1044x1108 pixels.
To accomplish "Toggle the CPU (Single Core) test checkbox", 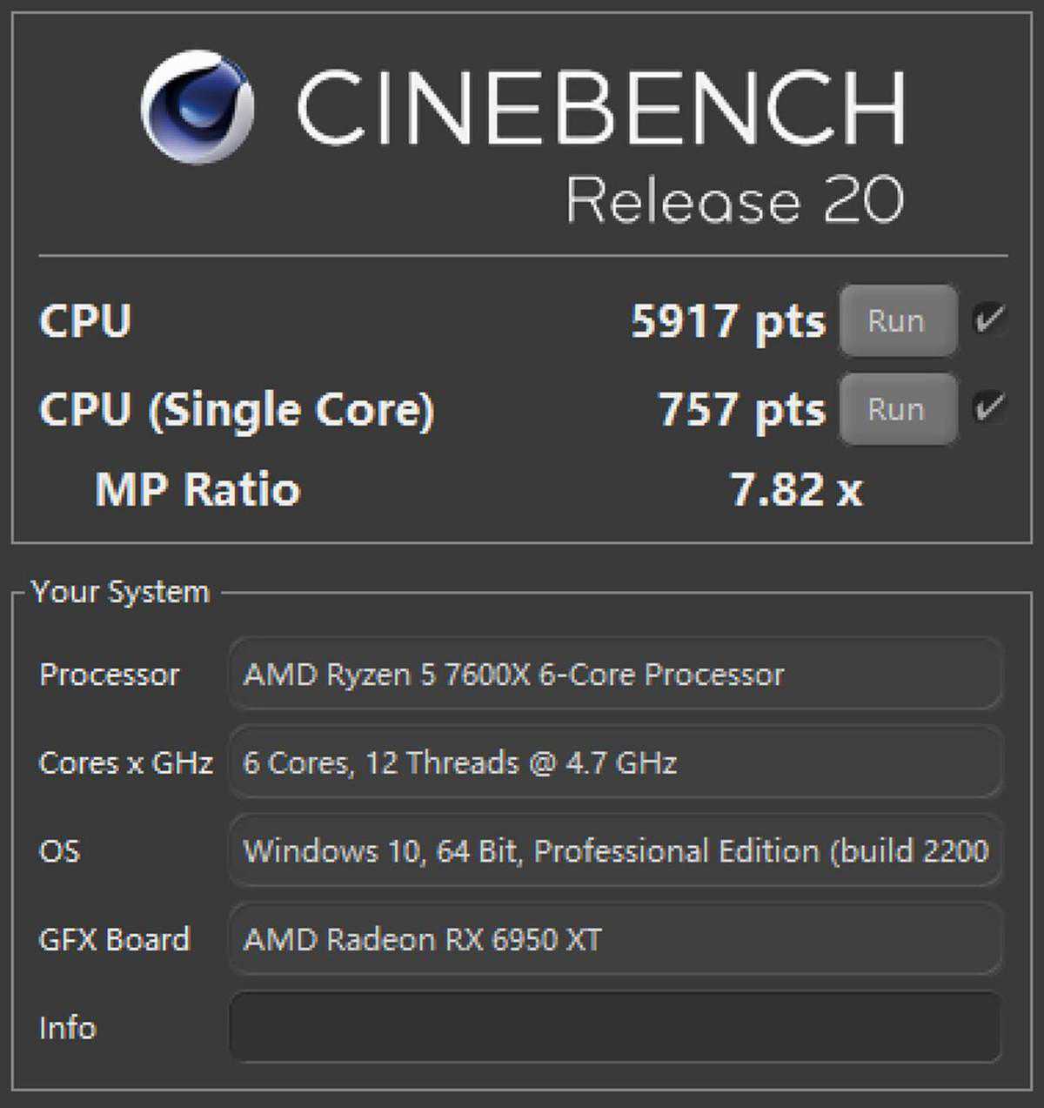I will [989, 406].
